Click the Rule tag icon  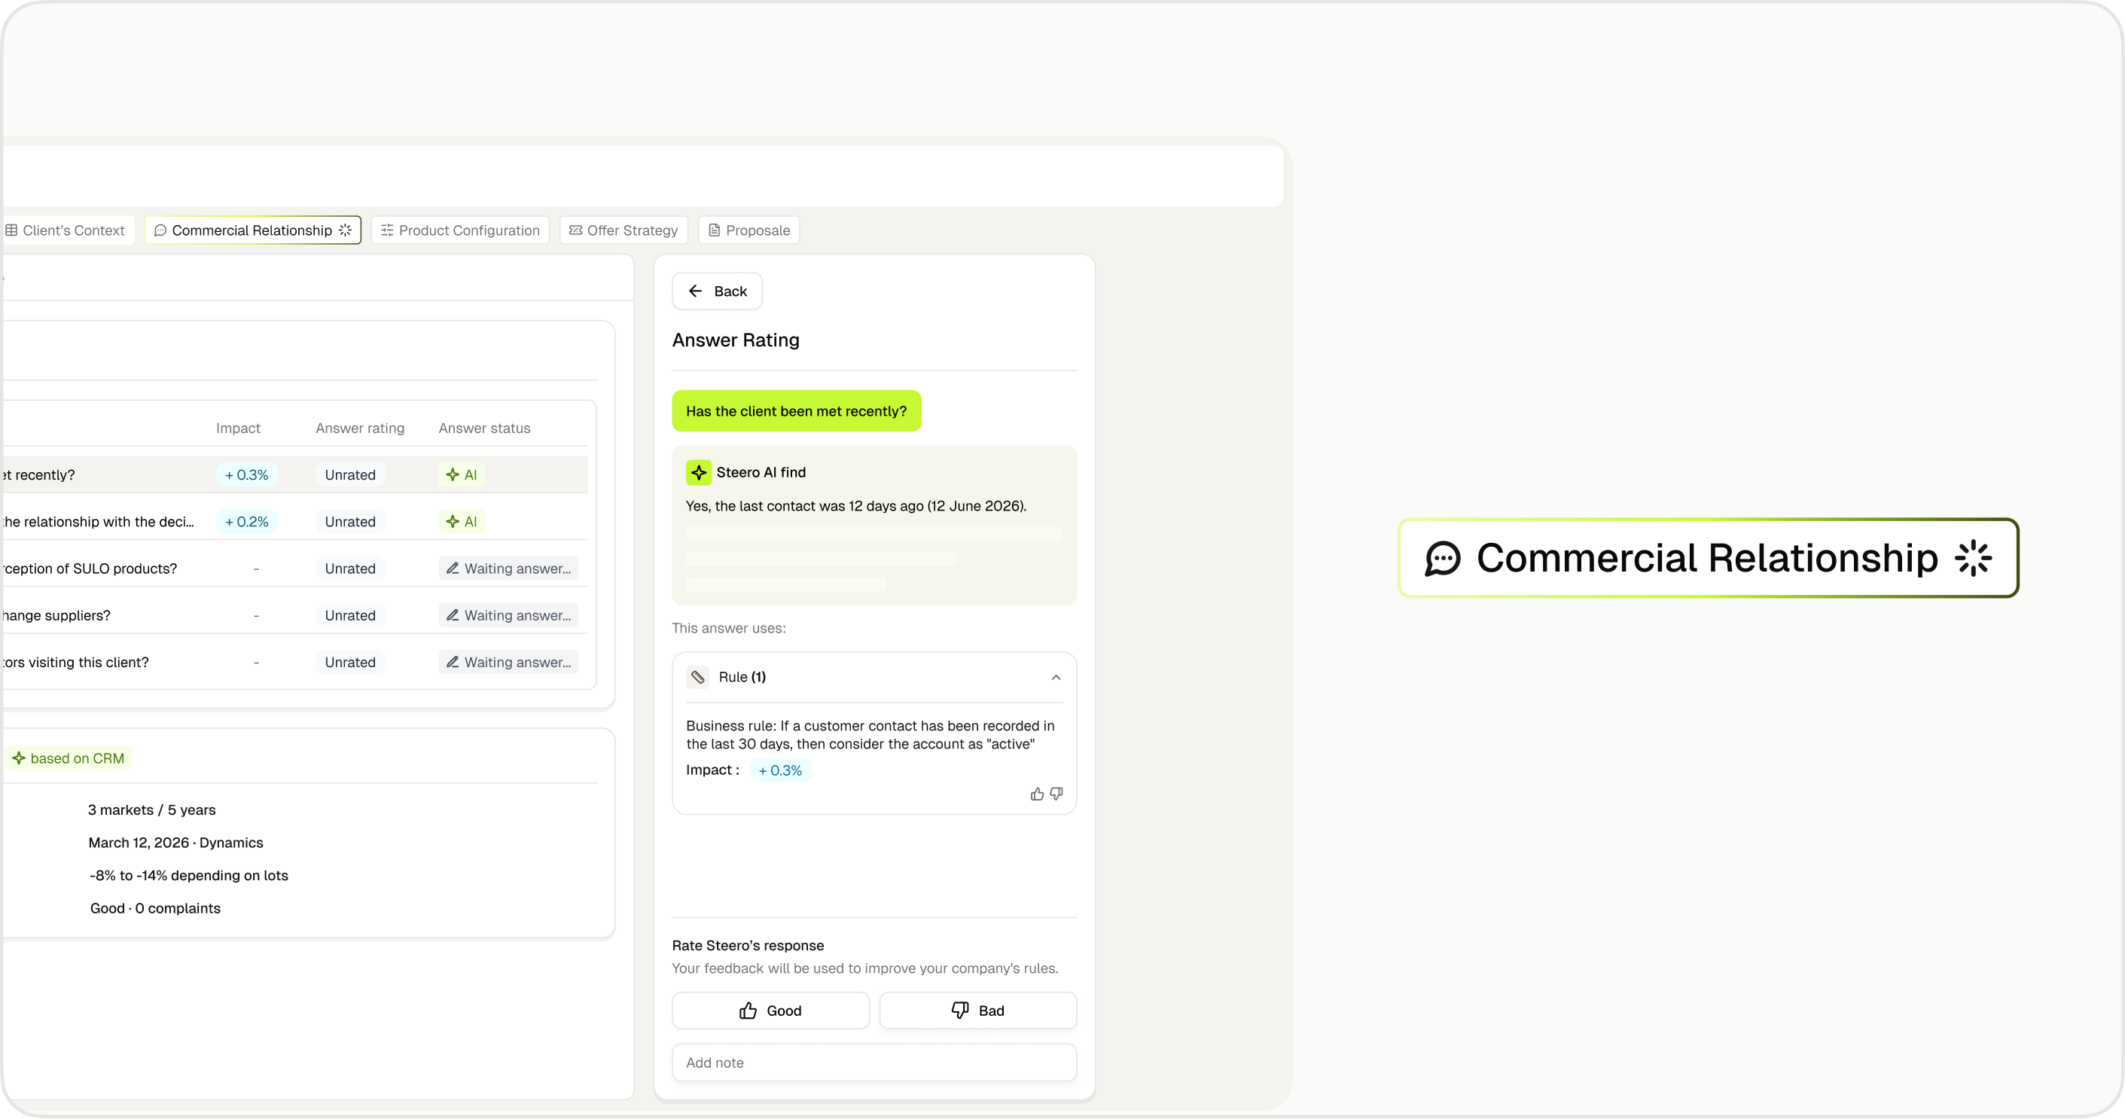pos(698,678)
